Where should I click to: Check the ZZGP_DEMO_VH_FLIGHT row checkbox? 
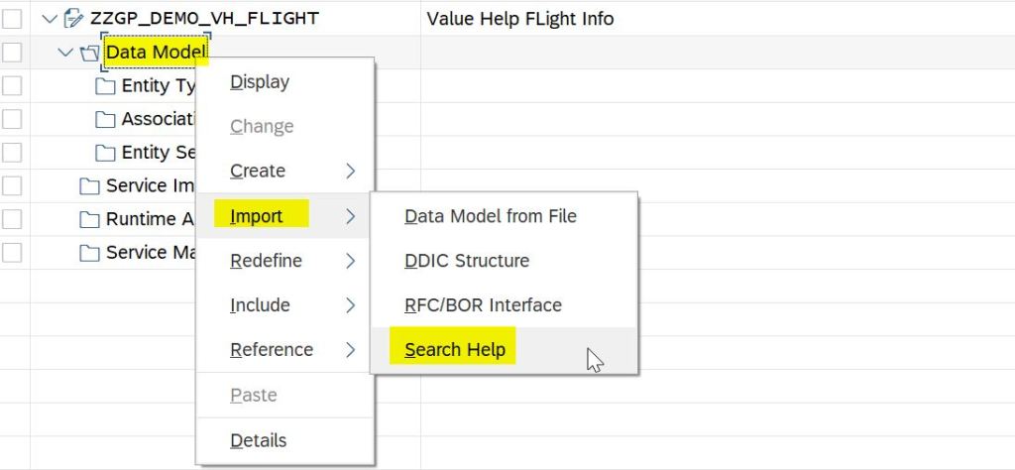[x=12, y=19]
